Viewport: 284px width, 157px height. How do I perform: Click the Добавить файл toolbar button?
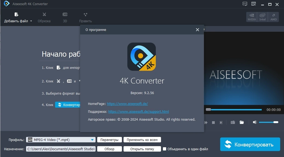coord(16,18)
